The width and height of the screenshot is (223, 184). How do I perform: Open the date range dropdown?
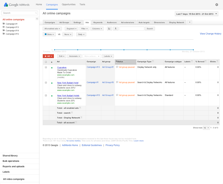pyautogui.click(x=197, y=14)
